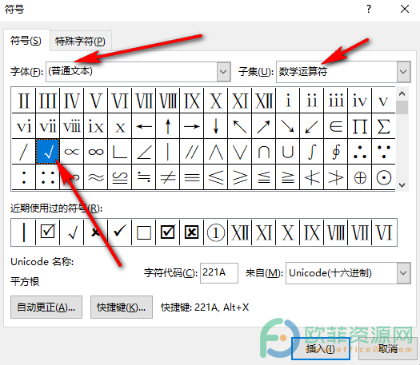Pick the angle symbol

pyautogui.click(x=144, y=152)
